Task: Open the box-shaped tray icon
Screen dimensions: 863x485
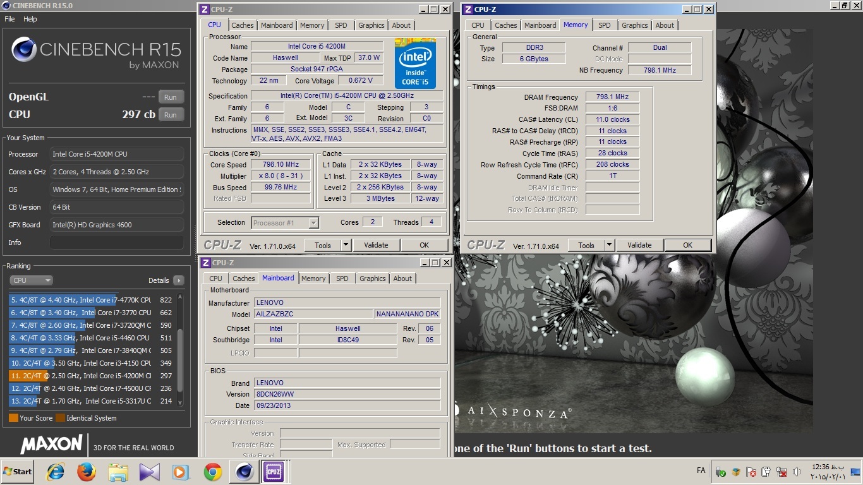Action: [x=736, y=472]
